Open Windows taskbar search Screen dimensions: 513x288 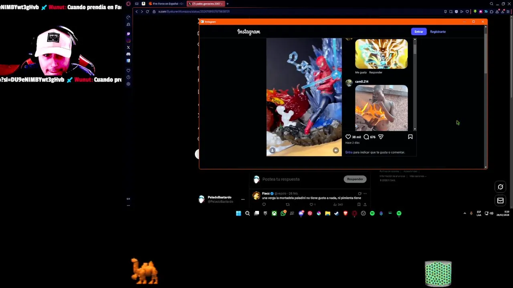[x=247, y=213]
